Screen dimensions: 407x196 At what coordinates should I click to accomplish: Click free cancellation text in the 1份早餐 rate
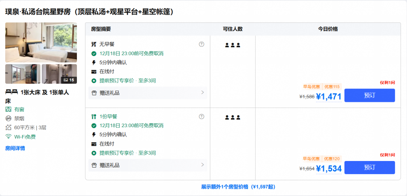click(x=132, y=126)
